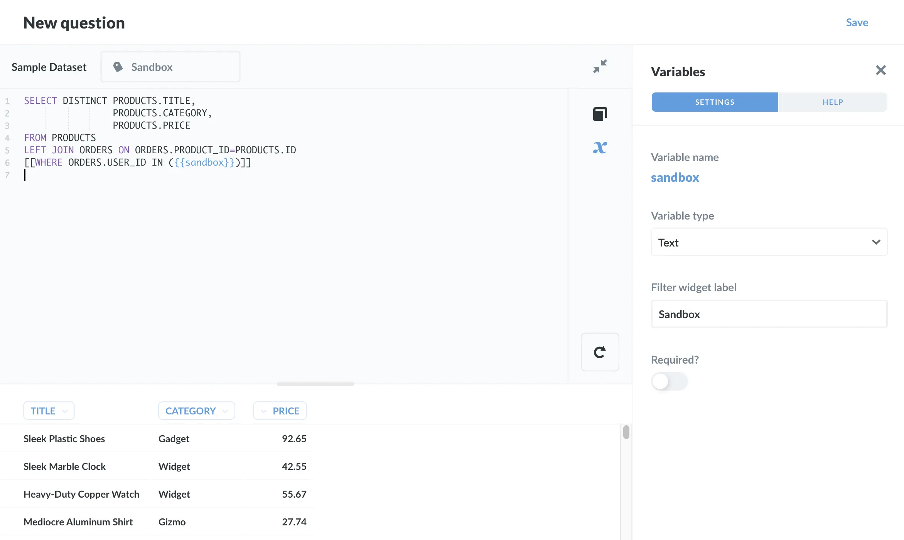Grab the editor resize handle bar
Viewport: 904px width, 540px height.
[315, 384]
